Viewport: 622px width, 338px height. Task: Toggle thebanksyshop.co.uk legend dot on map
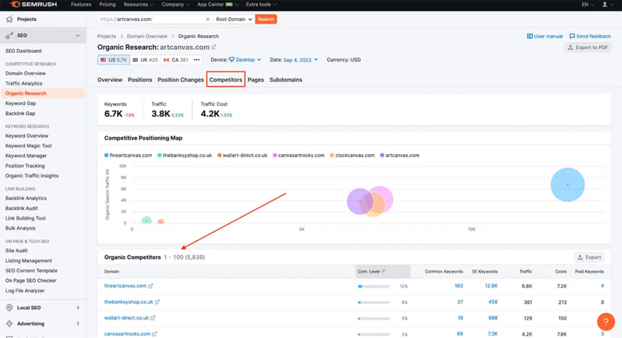coord(160,155)
